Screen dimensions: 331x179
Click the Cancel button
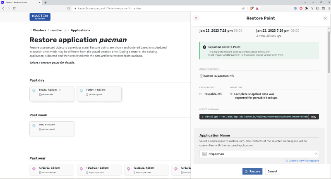[x=272, y=171]
